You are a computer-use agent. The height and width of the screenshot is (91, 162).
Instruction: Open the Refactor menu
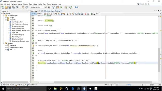(25, 4)
